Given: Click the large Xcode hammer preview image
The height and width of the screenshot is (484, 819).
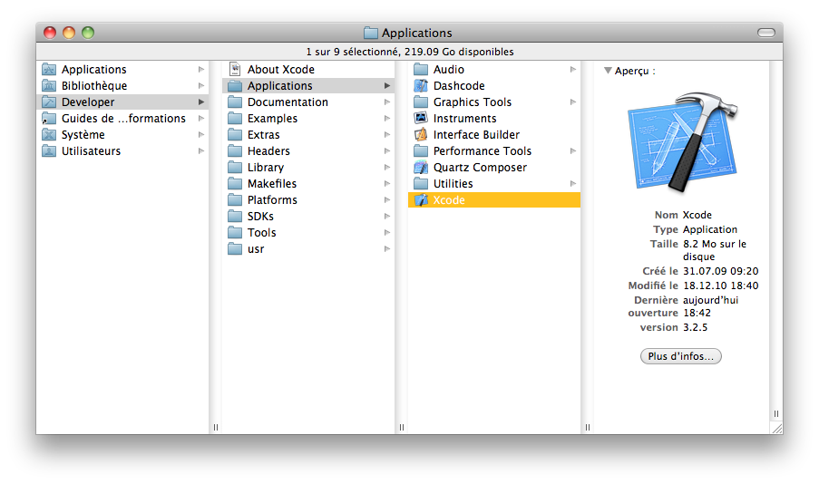Looking at the screenshot, I should coord(682,142).
